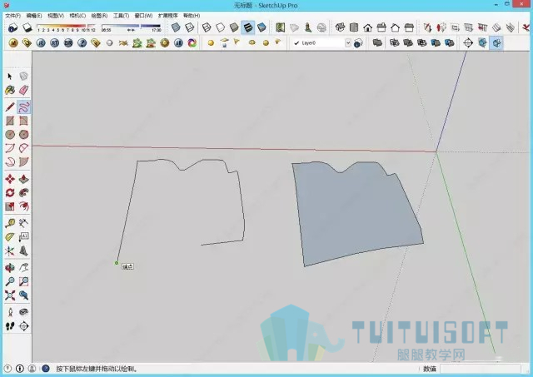Image resolution: width=533 pixels, height=377 pixels.
Task: Choose the Polygon tool
Action: [x=23, y=135]
